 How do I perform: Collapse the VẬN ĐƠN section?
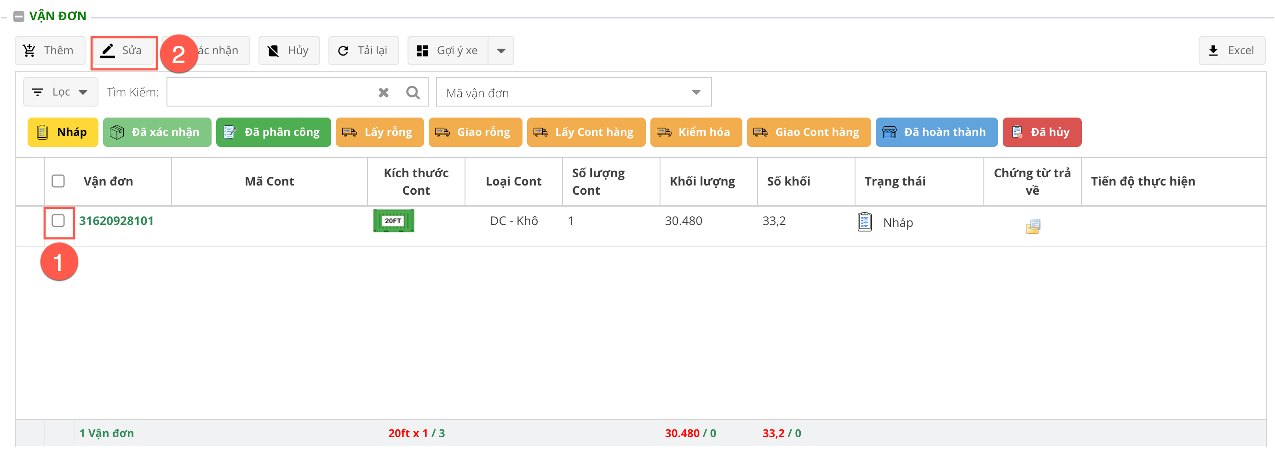19,16
